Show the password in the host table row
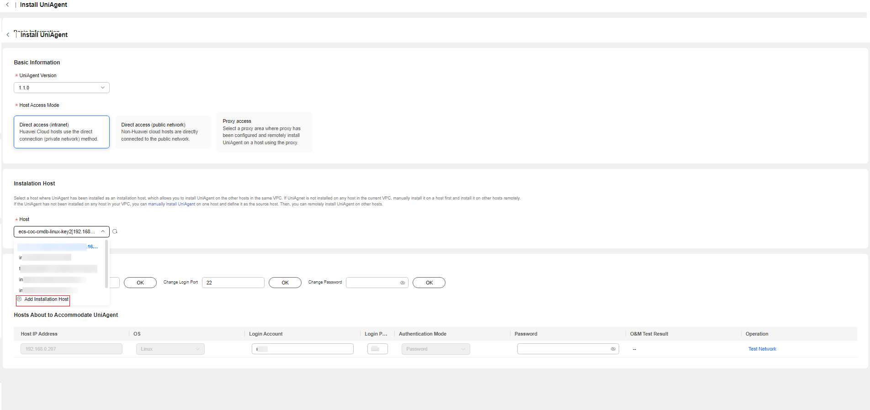This screenshot has height=410, width=870. point(613,349)
